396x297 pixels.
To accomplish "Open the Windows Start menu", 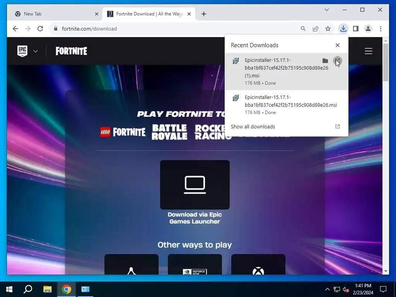I will pos(9,289).
